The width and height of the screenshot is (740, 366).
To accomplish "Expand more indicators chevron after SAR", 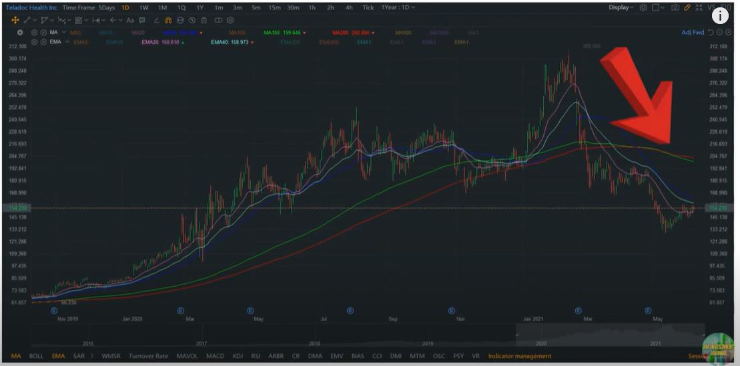I will coord(91,356).
